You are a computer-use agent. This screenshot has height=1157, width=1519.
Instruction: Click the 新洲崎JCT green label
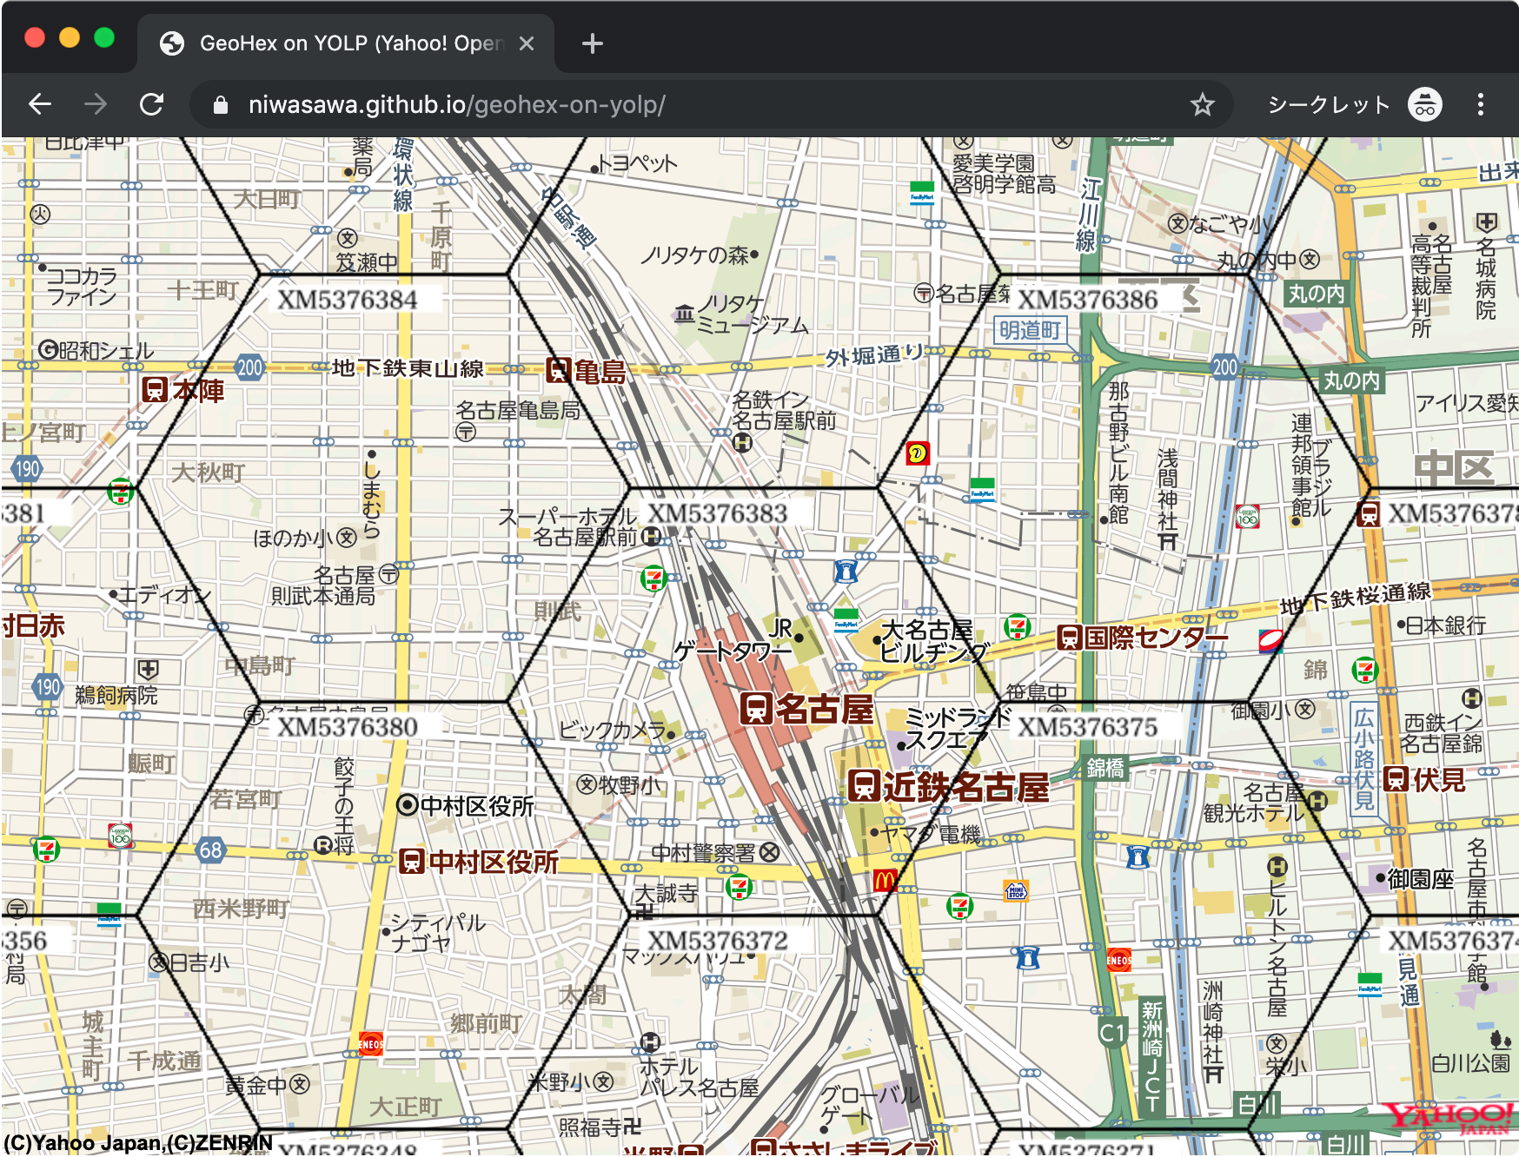(1152, 1056)
